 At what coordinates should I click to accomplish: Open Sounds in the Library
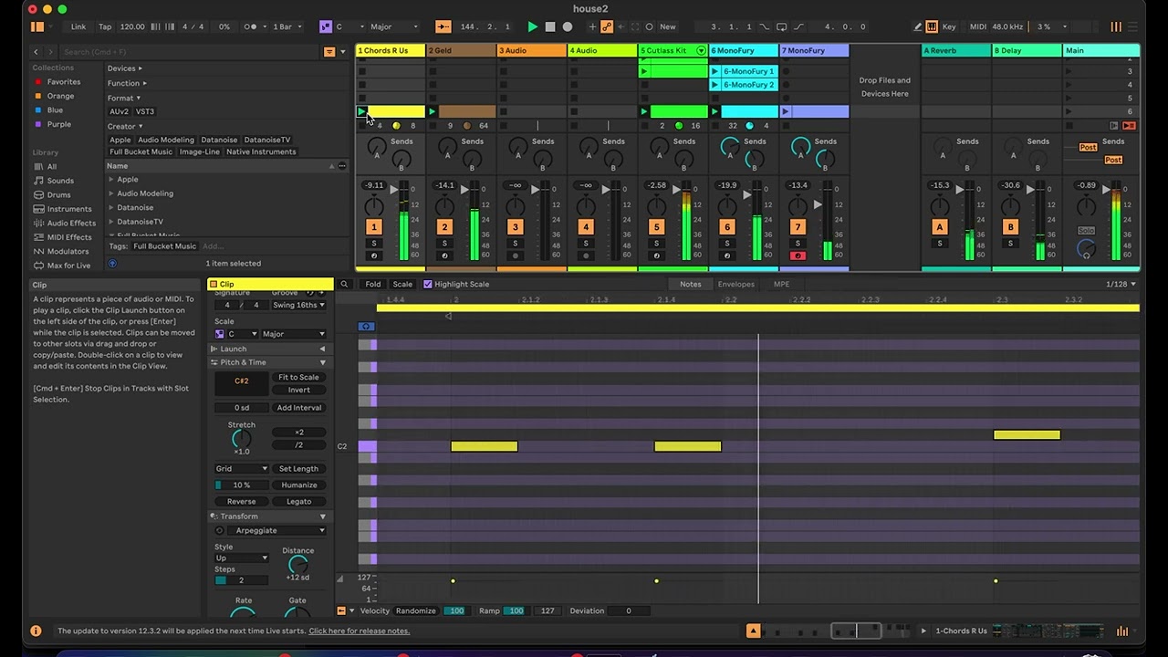[60, 181]
